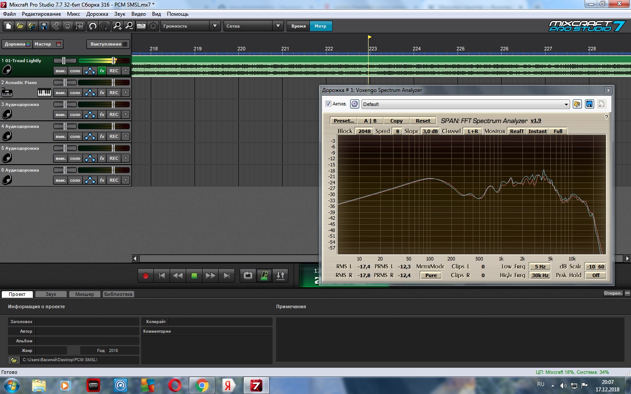Toggle the metronome icon in transport
Image resolution: width=631 pixels, height=394 pixels.
coord(264,275)
